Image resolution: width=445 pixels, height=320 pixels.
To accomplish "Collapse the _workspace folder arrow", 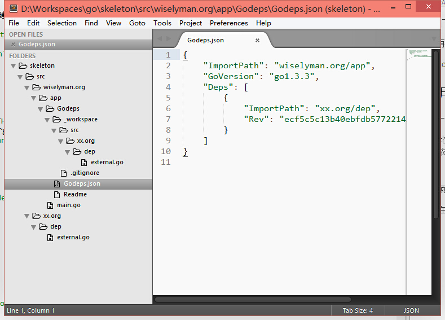I will (47, 120).
